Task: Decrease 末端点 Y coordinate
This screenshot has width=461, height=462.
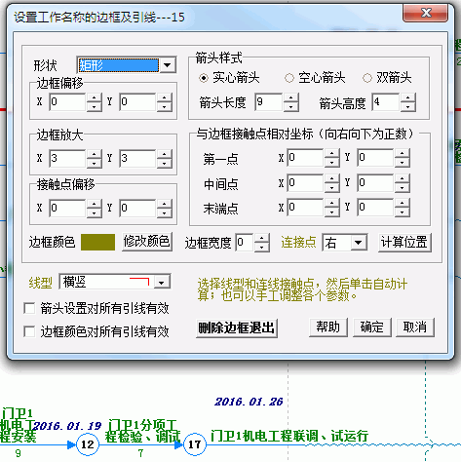Action: click(403, 212)
